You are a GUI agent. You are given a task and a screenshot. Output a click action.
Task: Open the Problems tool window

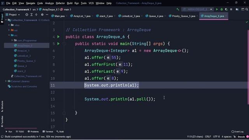(x=33, y=131)
